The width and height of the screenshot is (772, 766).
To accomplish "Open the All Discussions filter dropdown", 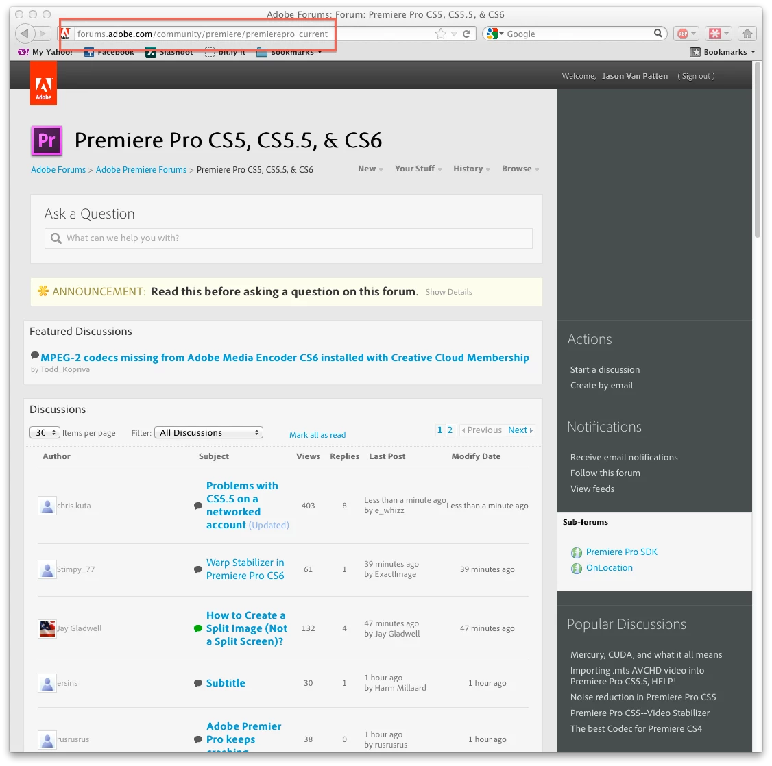I will point(208,433).
